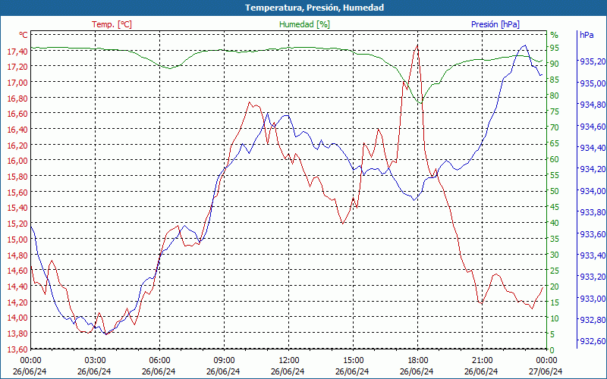
Task: Click temperature axis value '13,80'
Action: point(17,333)
